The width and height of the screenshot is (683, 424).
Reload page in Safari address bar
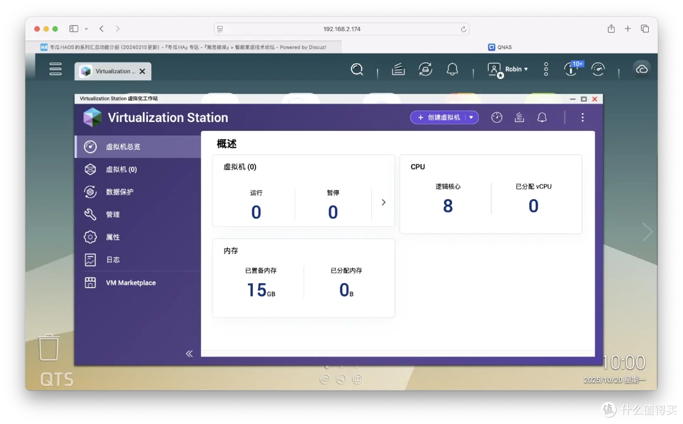[x=463, y=29]
